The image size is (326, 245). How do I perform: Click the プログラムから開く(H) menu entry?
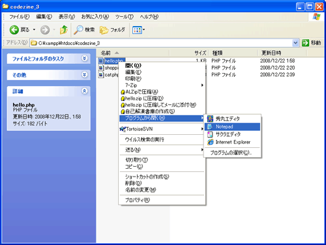(x=162, y=118)
